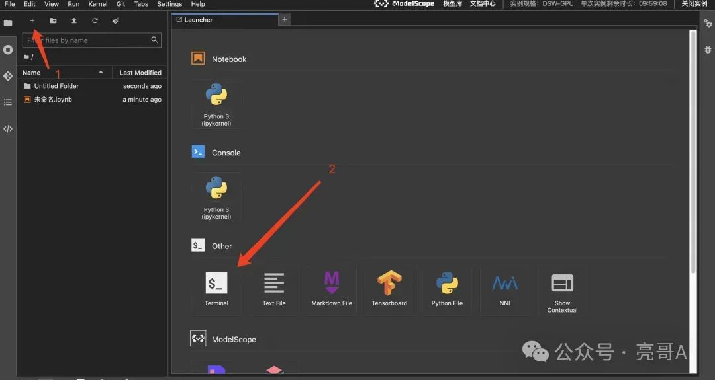Open the Settings menu
The image size is (715, 380).
tap(169, 4)
